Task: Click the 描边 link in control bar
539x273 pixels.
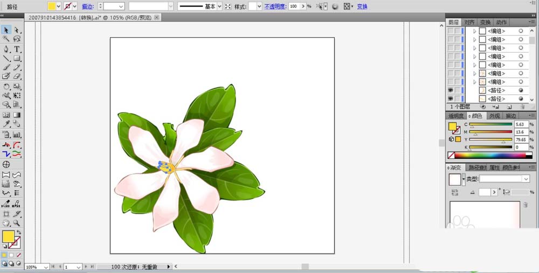Action: point(88,6)
